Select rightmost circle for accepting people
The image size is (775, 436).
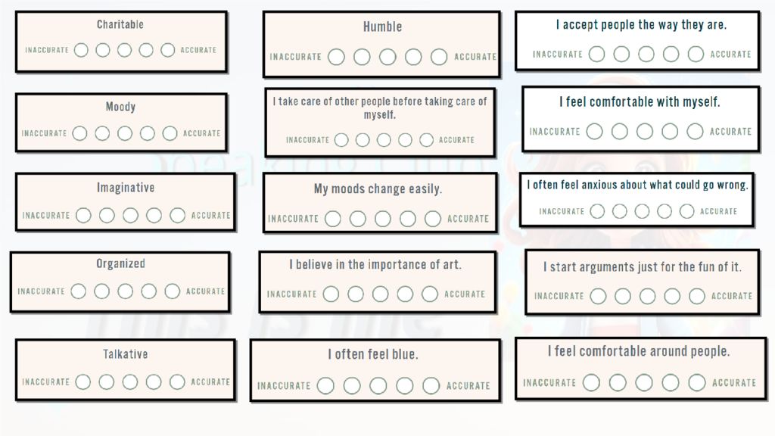pyautogui.click(x=696, y=54)
